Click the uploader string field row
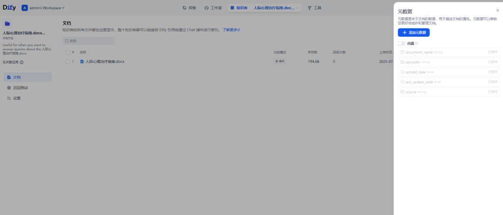Screen dimensions: 503x215 point(449,62)
